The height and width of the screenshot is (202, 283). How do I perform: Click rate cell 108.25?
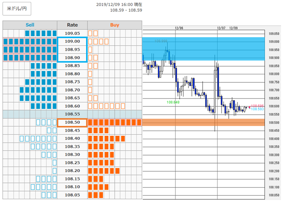click(72, 163)
